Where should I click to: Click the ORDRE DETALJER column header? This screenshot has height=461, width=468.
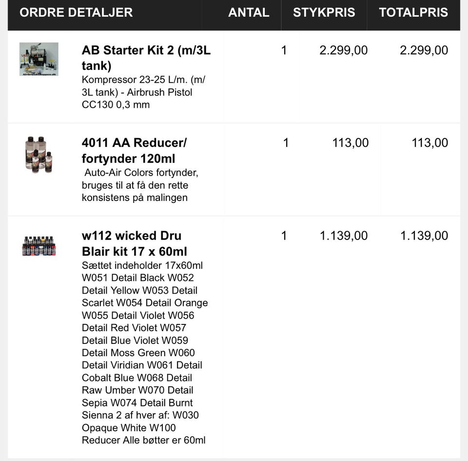point(76,13)
